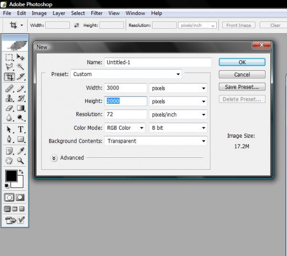
Task: Click the Adobe feather icon atop toolbox
Action: coord(15,45)
